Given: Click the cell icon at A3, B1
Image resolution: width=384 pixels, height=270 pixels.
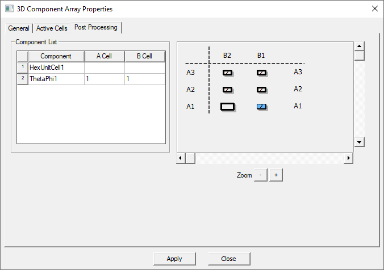Looking at the screenshot, I should [261, 73].
